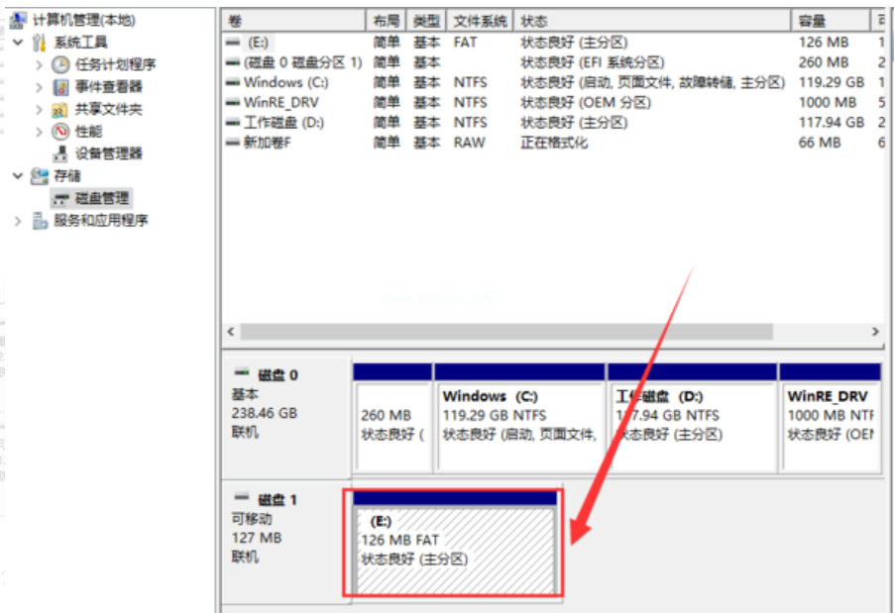This screenshot has height=613, width=894.
Task: Sort volumes by the 文件系统 column header
Action: point(480,21)
